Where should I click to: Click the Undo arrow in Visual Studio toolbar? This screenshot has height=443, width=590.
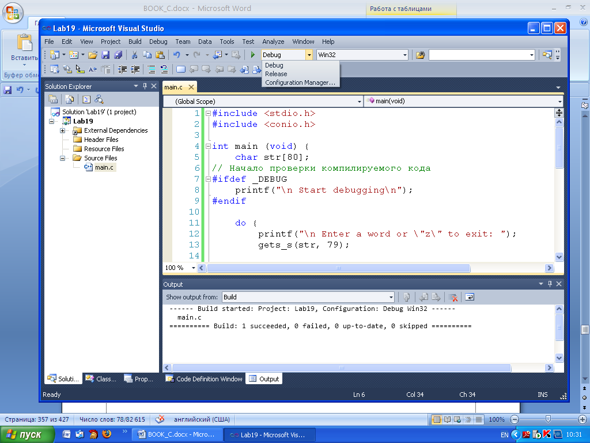coord(176,55)
